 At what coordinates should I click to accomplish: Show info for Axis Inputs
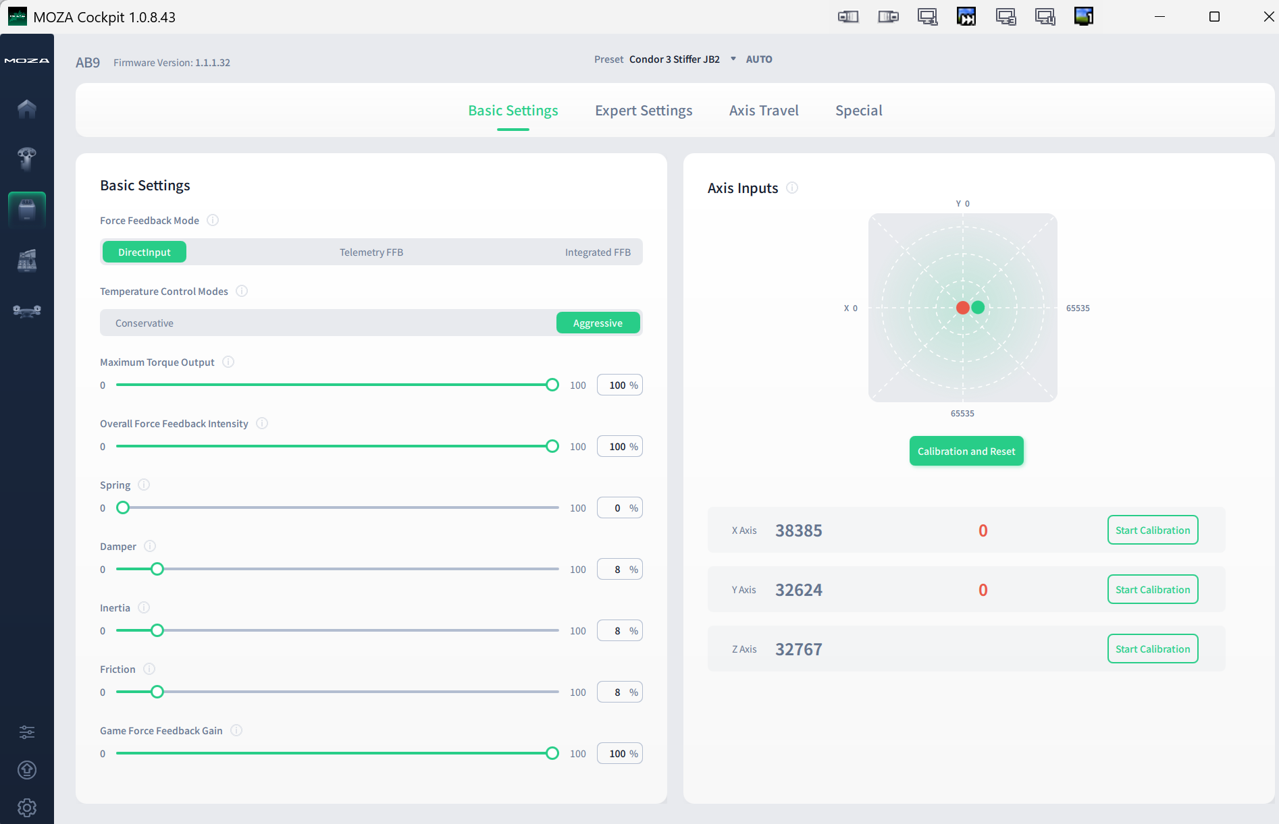[792, 188]
